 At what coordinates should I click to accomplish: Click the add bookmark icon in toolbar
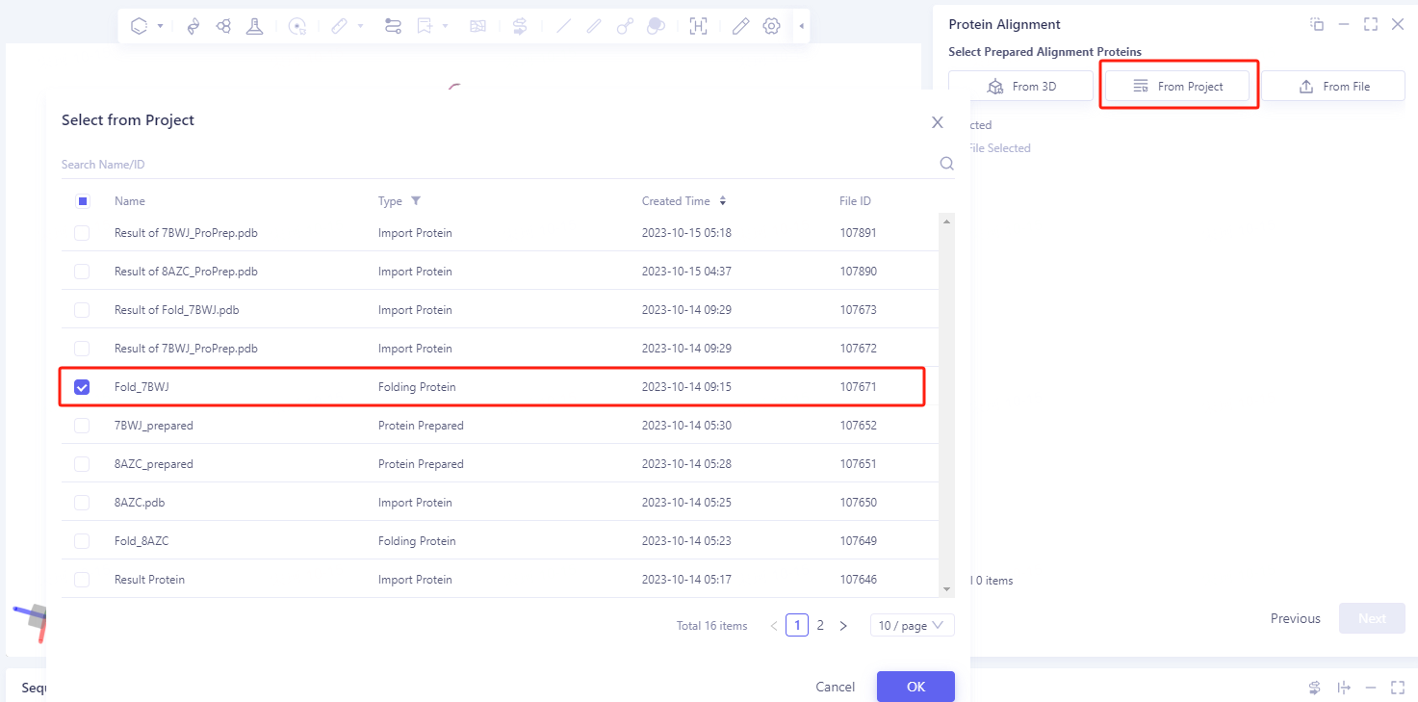click(x=425, y=26)
